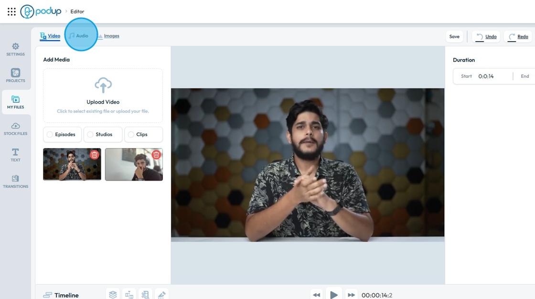
Task: Select the hexagon wall video thumbnail
Action: (x=72, y=164)
